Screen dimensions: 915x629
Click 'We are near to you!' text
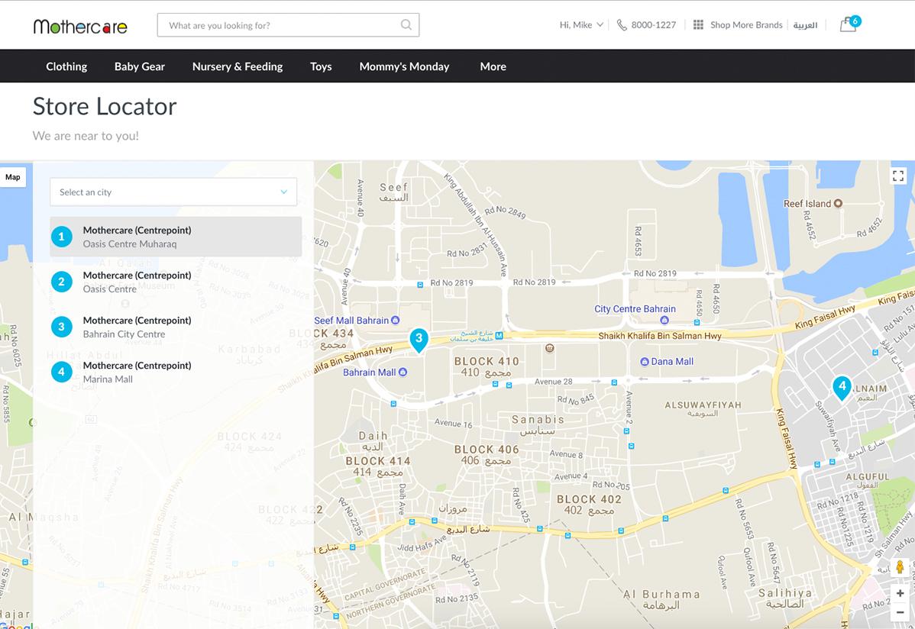(86, 136)
